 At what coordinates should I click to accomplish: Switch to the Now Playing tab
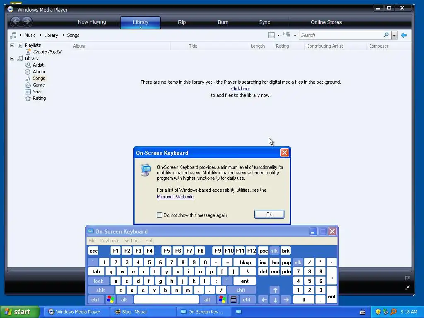pyautogui.click(x=92, y=22)
